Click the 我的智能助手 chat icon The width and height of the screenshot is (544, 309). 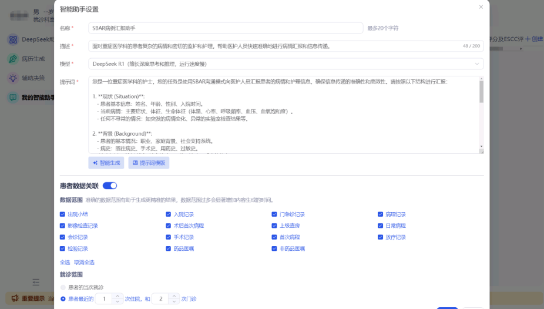[12, 98]
